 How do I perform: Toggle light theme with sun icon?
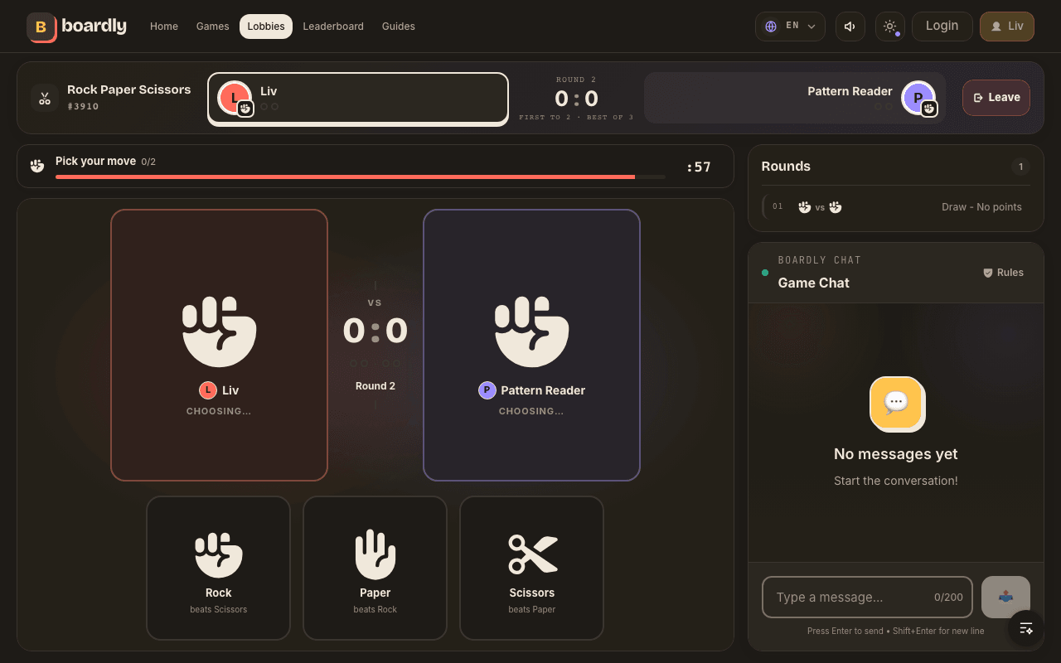(x=889, y=27)
